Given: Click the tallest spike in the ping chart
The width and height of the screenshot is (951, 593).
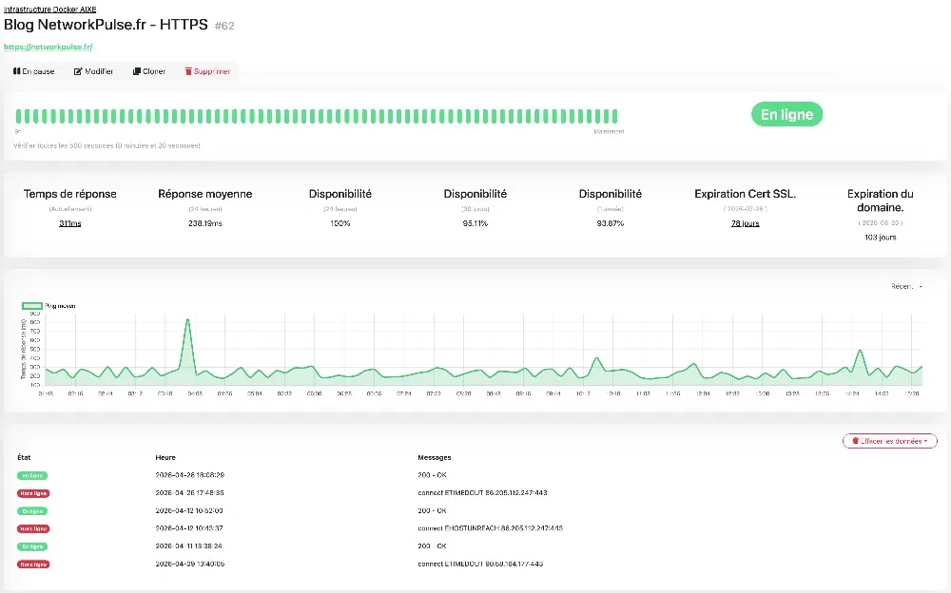Looking at the screenshot, I should [188, 319].
